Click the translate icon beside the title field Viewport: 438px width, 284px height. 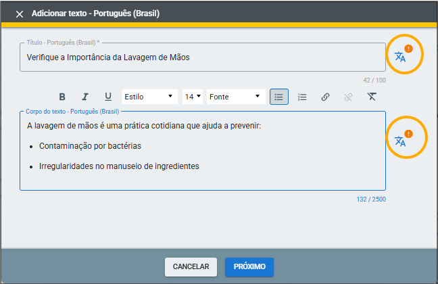pos(400,57)
